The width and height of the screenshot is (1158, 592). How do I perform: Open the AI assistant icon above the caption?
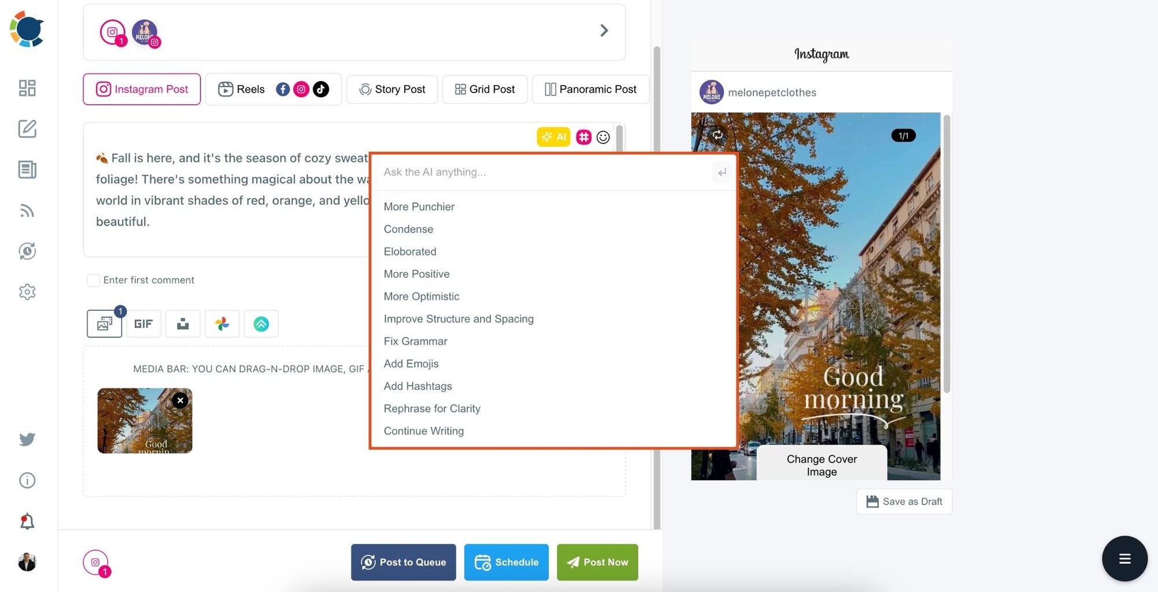coord(553,137)
